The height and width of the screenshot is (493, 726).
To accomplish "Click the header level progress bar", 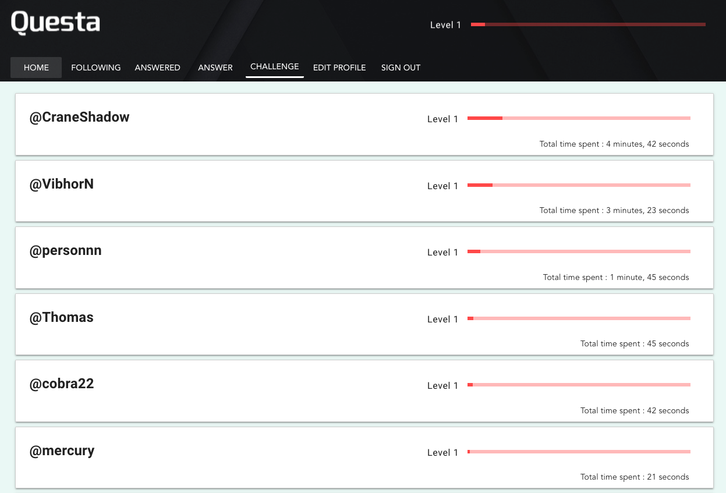I will point(588,24).
